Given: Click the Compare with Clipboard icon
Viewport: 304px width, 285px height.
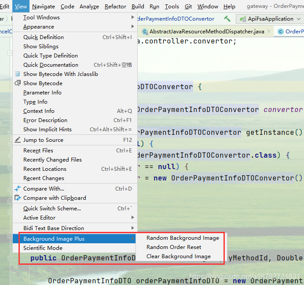Looking at the screenshot, I should click(x=18, y=198).
